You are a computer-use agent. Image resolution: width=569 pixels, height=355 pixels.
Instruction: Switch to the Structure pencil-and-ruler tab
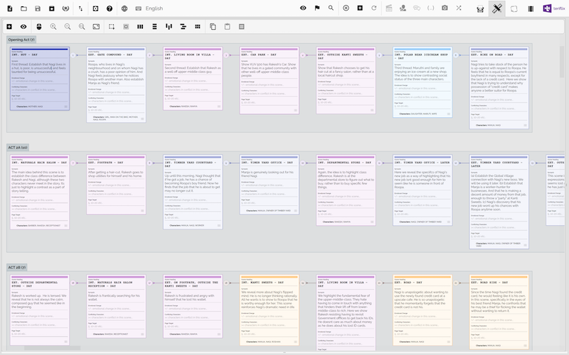pos(496,9)
